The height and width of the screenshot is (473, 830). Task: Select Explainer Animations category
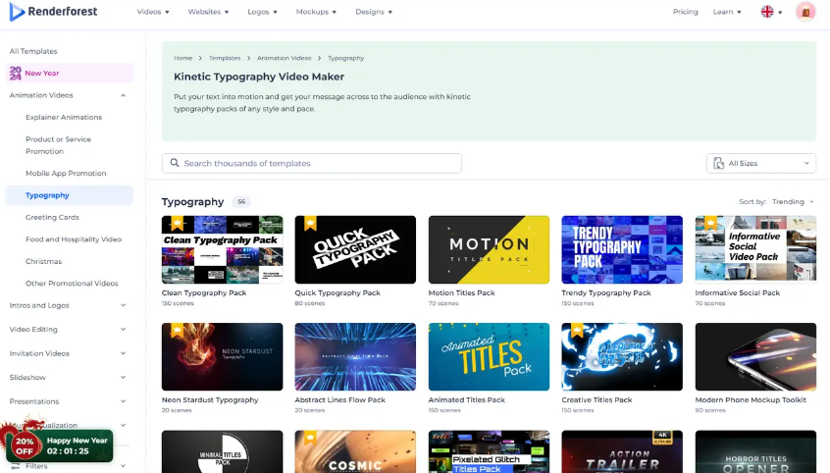click(64, 117)
